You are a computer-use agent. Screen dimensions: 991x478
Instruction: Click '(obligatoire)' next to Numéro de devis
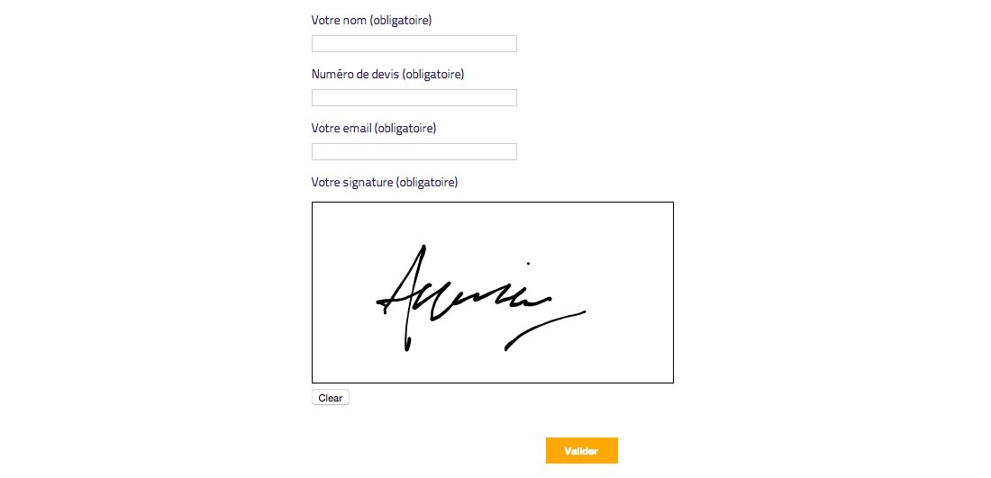coord(433,74)
